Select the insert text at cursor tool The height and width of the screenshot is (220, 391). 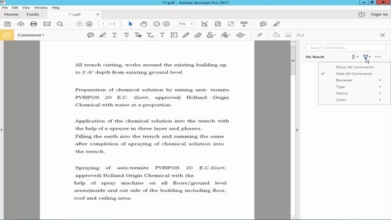(x=150, y=35)
